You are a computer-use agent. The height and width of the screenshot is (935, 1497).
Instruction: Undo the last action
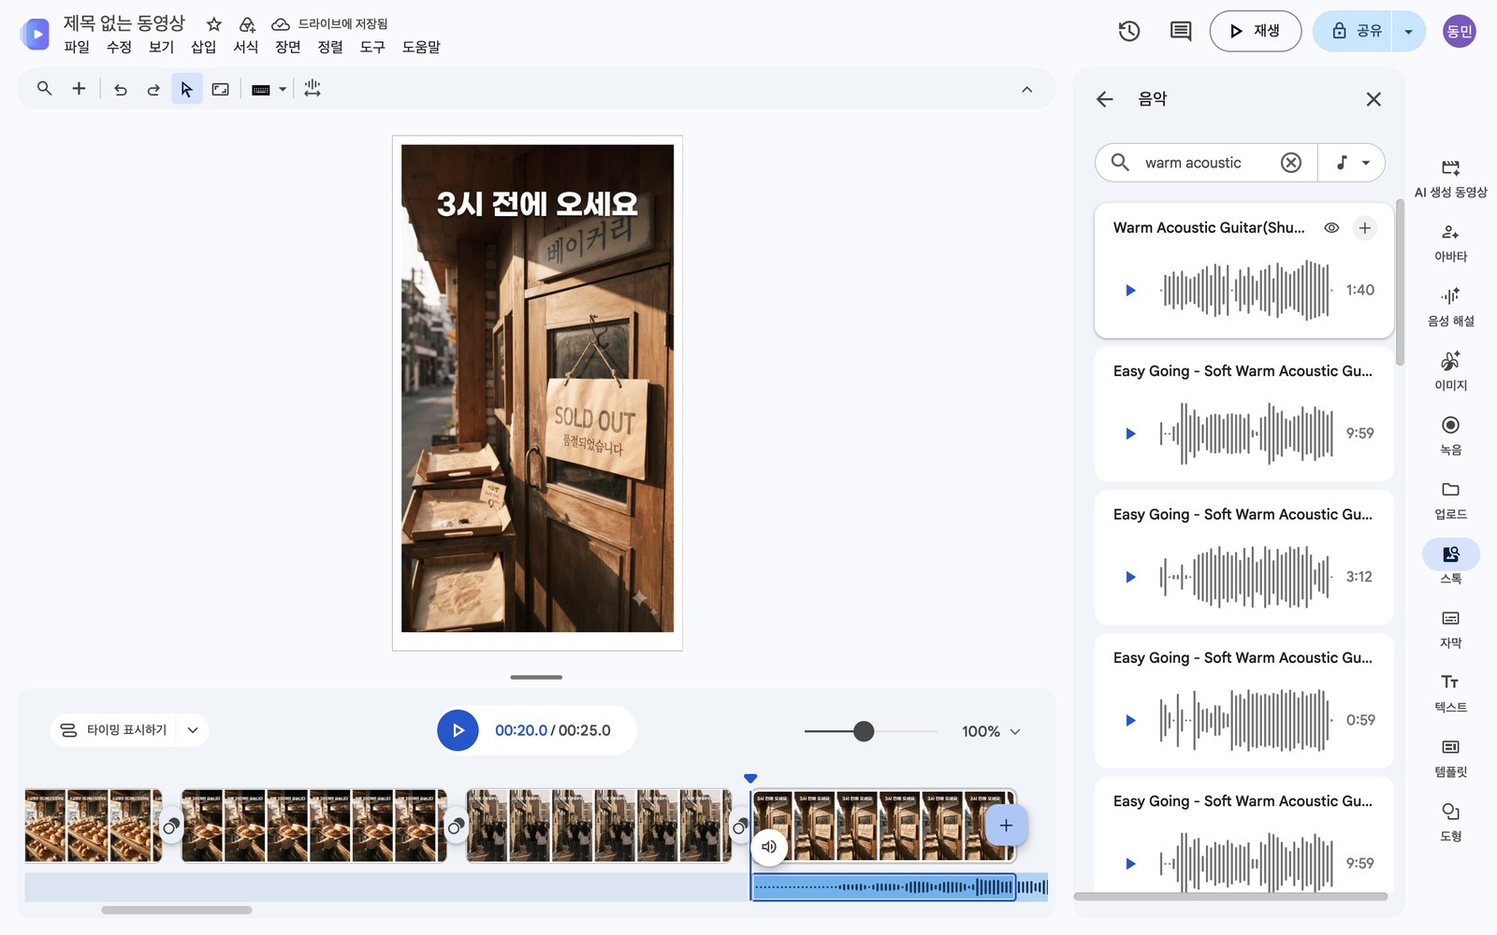pos(121,90)
